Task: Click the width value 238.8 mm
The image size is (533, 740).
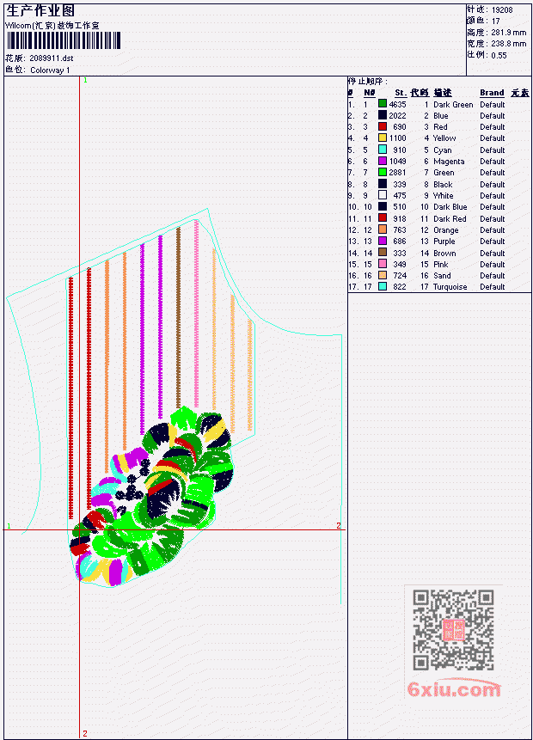Action: point(509,44)
